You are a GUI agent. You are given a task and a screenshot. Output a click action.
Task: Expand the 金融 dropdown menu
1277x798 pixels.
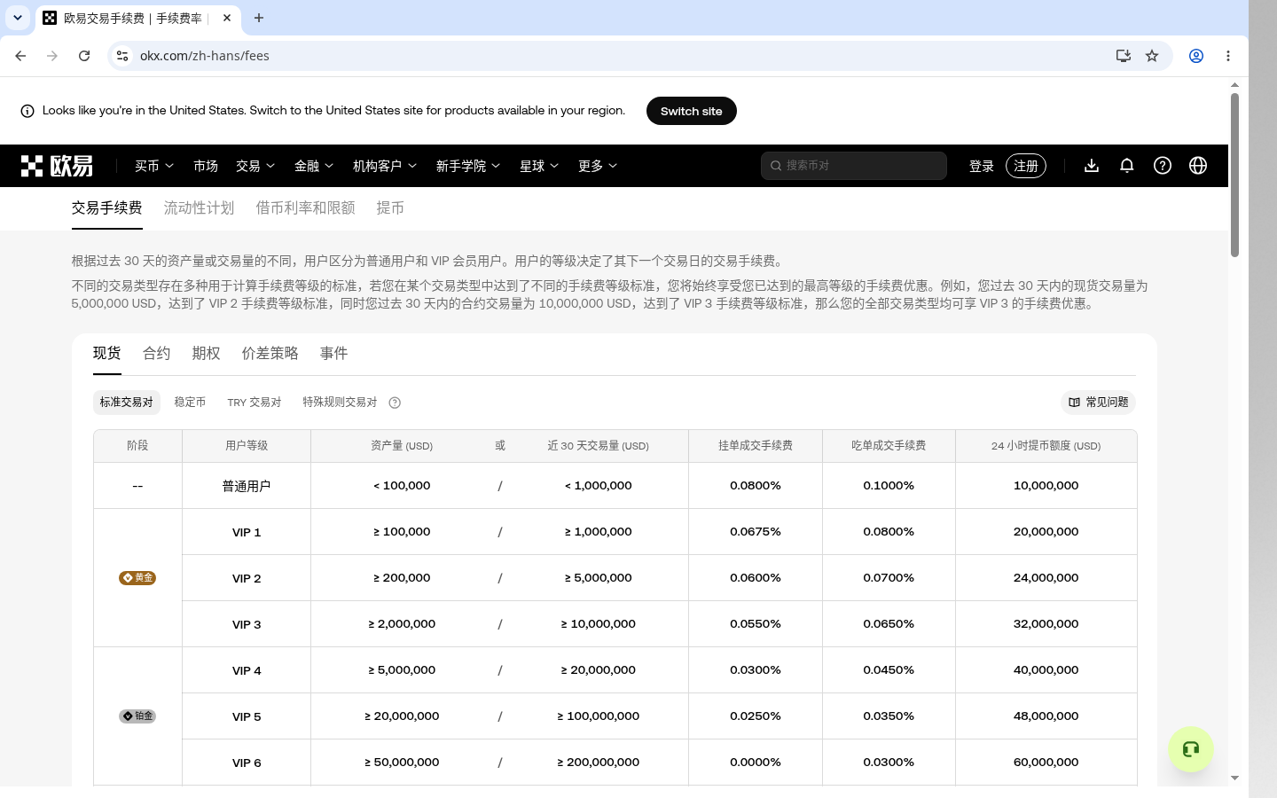coord(314,166)
